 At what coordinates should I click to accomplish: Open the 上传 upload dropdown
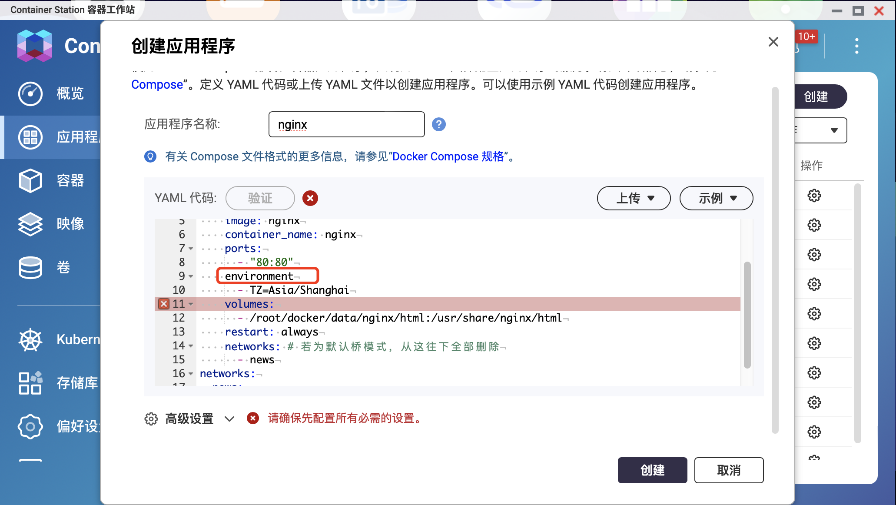[634, 198]
